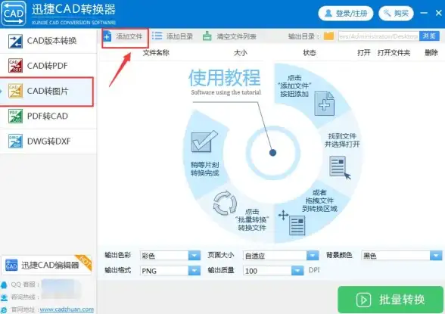The width and height of the screenshot is (445, 314).
Task: Switch to CAD转PDF mode
Action: pyautogui.click(x=48, y=66)
